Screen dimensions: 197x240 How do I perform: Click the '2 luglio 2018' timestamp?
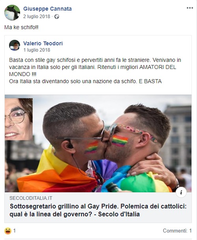(x=37, y=17)
